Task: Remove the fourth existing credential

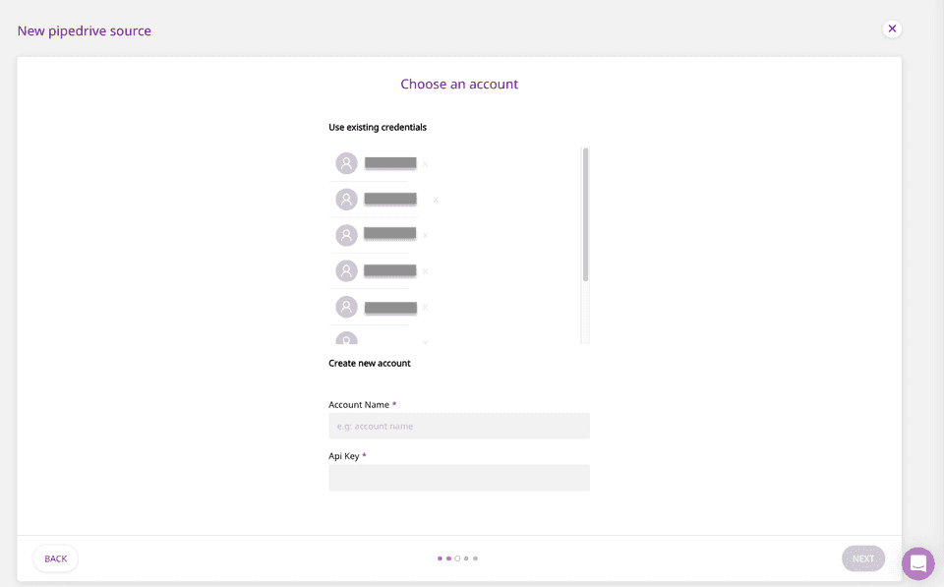Action: [x=424, y=270]
